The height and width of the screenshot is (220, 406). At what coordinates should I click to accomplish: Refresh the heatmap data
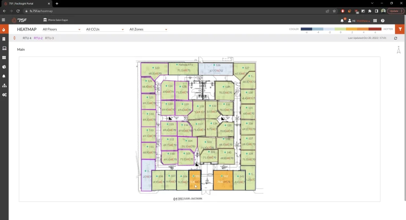coord(396,38)
